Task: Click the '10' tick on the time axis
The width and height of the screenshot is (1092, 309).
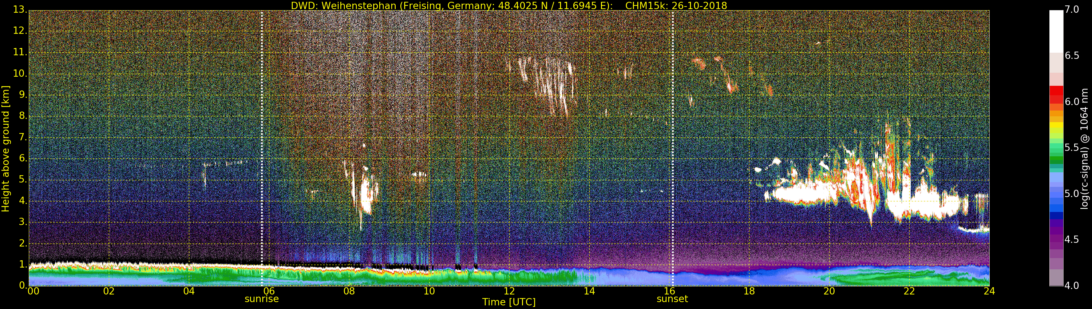Action: coord(429,291)
